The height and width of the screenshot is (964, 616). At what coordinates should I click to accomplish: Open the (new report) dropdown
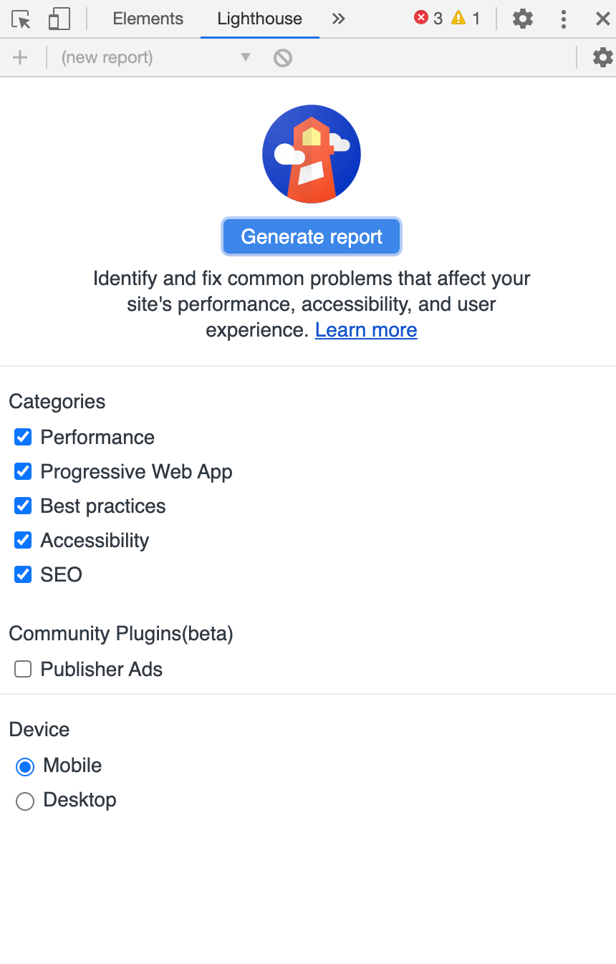(x=155, y=57)
